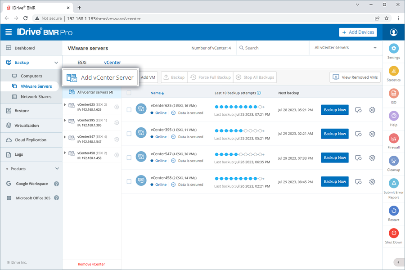
Task: Click Microsoft Office 365 help question mark
Action: tap(56, 198)
